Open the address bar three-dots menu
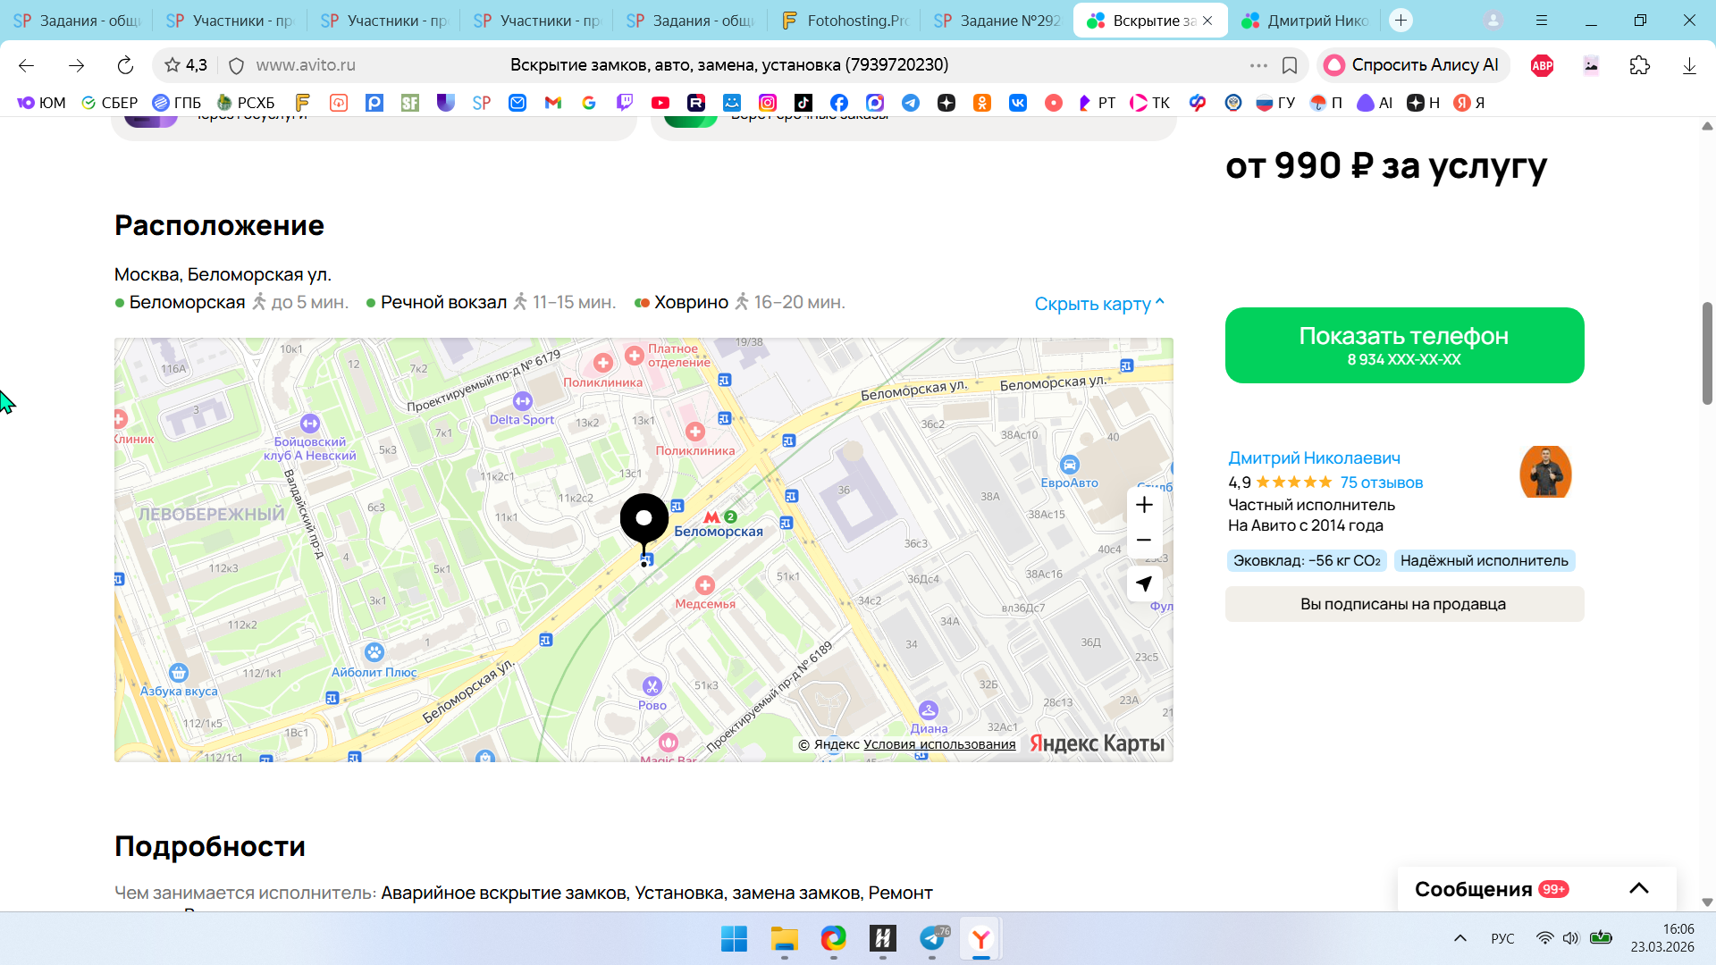 (x=1258, y=65)
